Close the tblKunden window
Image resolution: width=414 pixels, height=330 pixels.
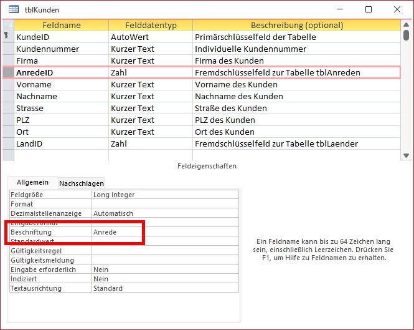[x=397, y=9]
